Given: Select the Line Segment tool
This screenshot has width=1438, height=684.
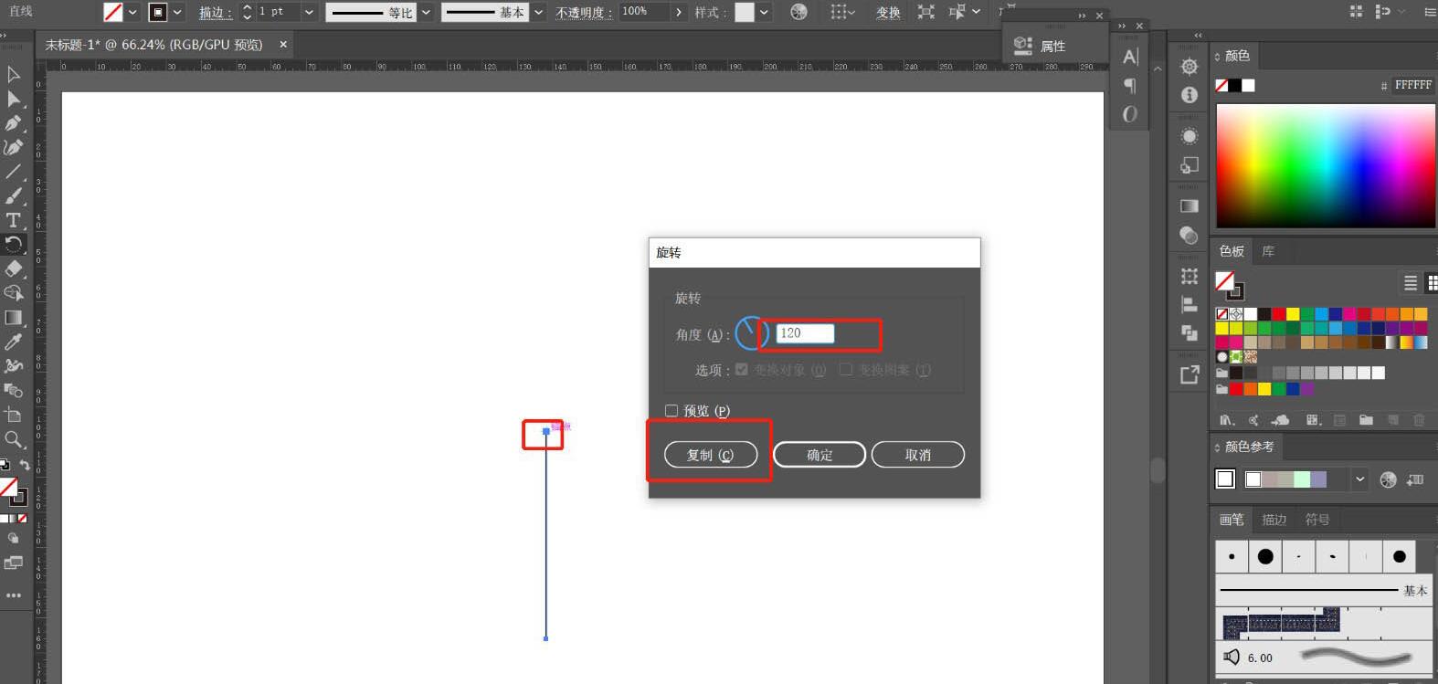Looking at the screenshot, I should [14, 172].
